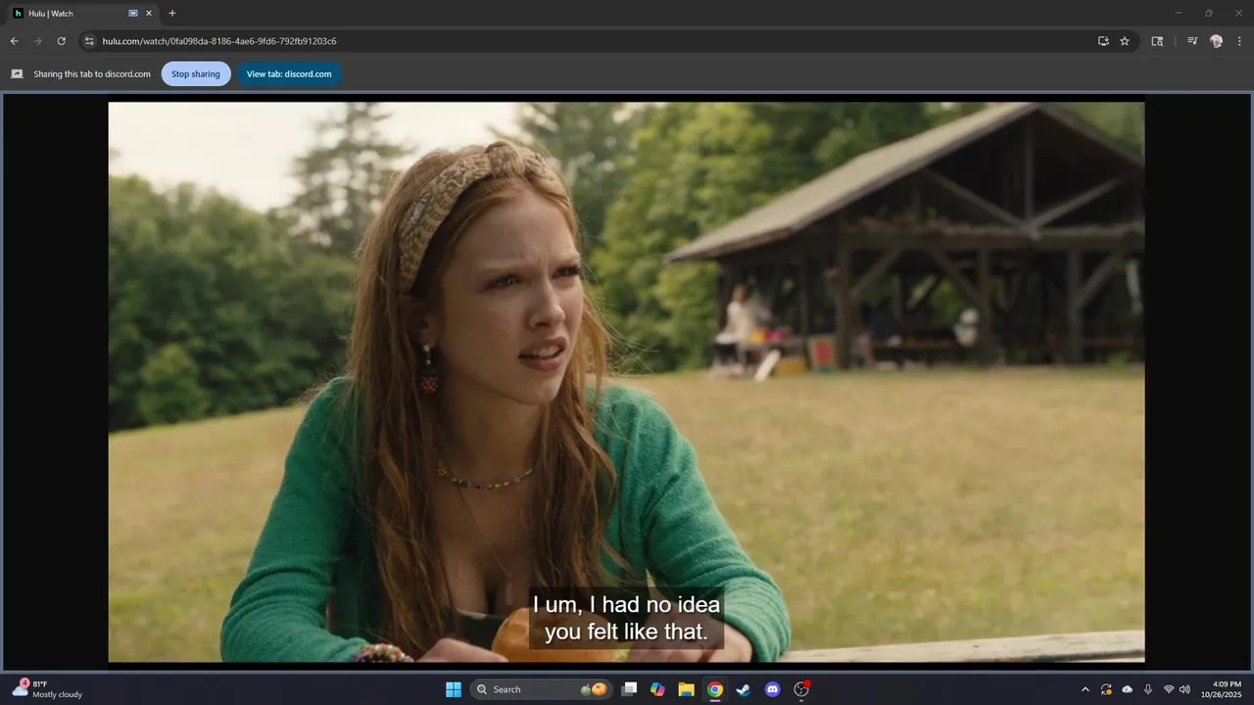Open the media controls icon

pyautogui.click(x=1192, y=41)
